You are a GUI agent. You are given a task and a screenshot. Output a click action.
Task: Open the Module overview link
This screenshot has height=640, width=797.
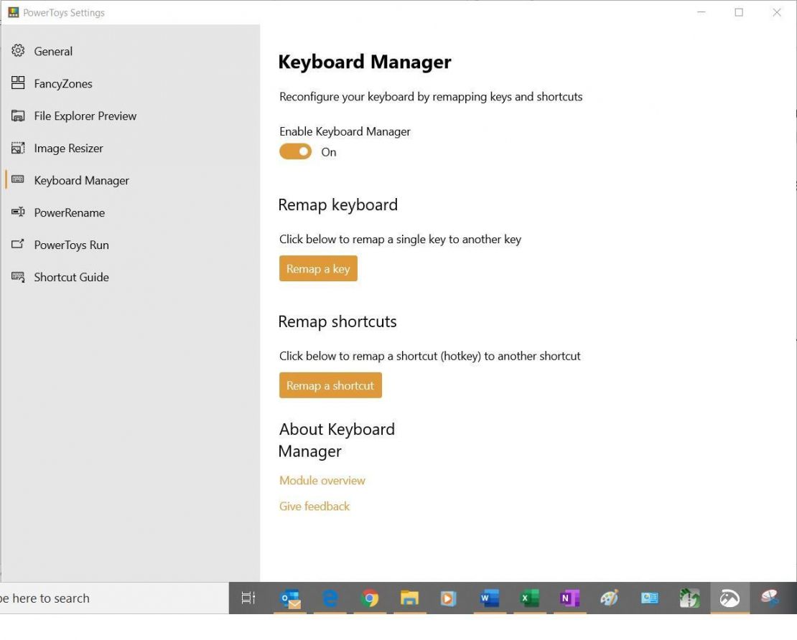click(x=322, y=480)
